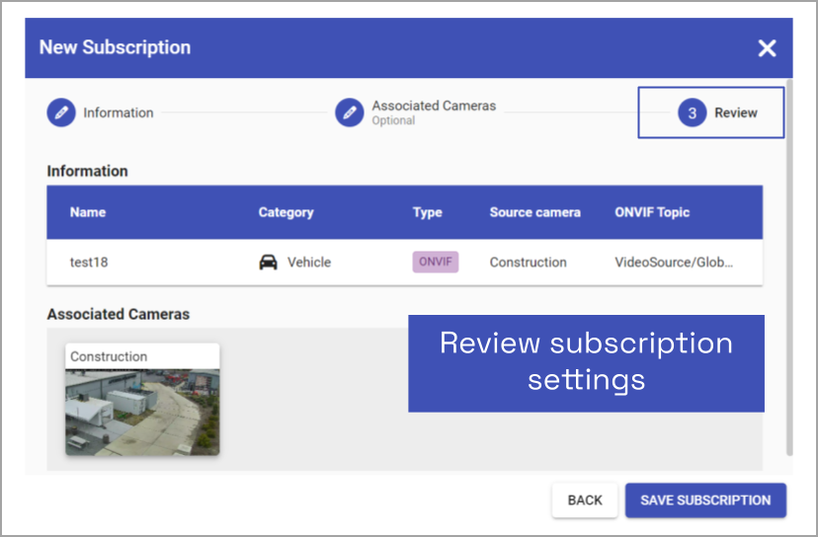The width and height of the screenshot is (818, 537).
Task: Click the Source camera column header
Action: (x=534, y=212)
